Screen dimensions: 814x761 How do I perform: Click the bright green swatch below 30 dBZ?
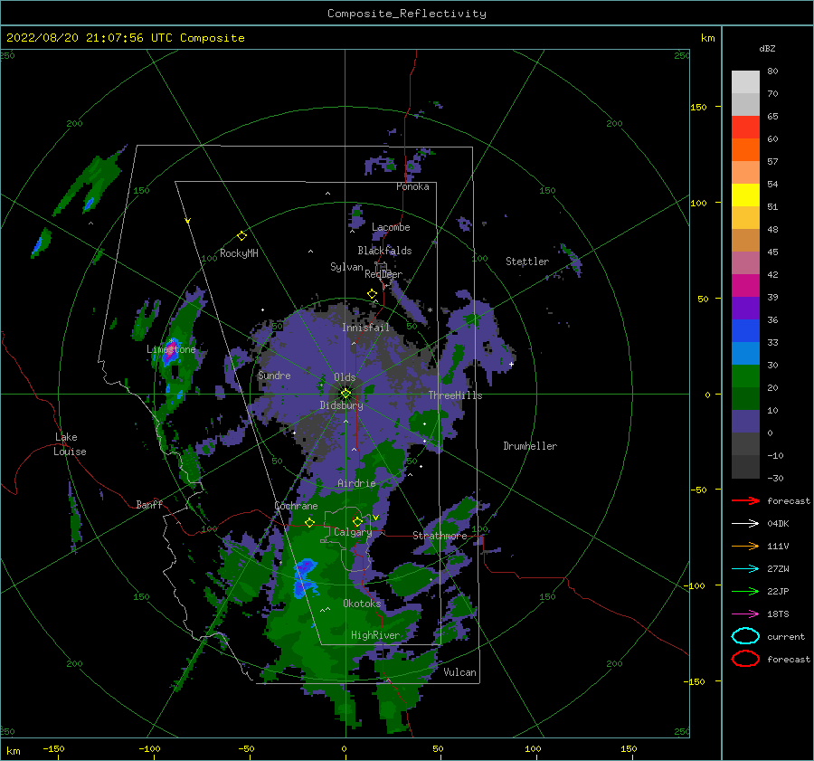(745, 376)
